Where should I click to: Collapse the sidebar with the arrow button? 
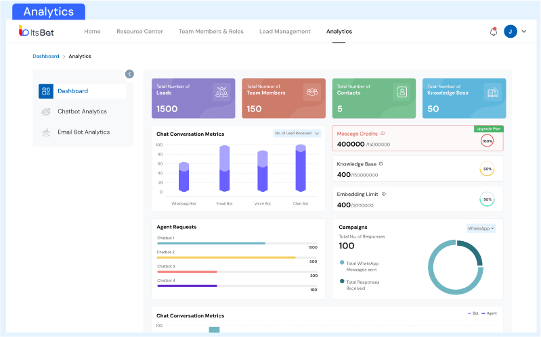[x=129, y=74]
